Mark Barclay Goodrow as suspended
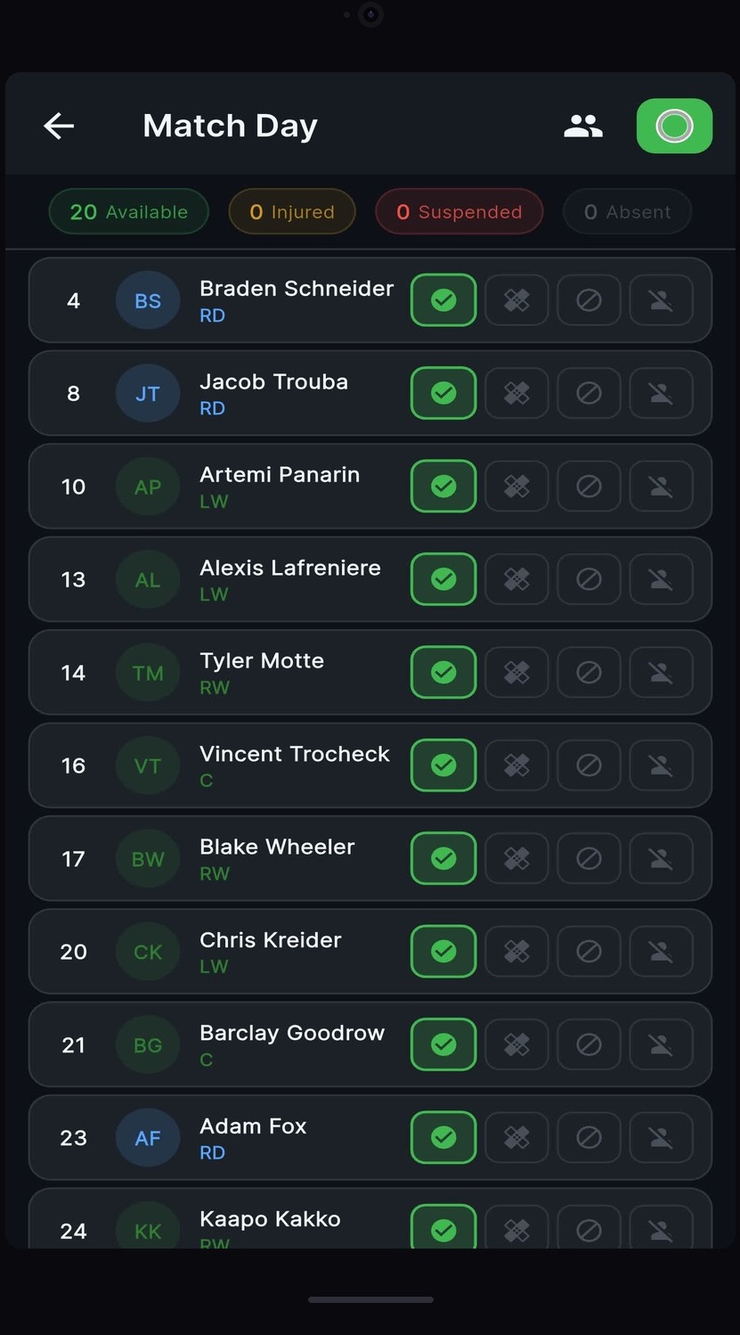740x1335 pixels. (x=589, y=1044)
